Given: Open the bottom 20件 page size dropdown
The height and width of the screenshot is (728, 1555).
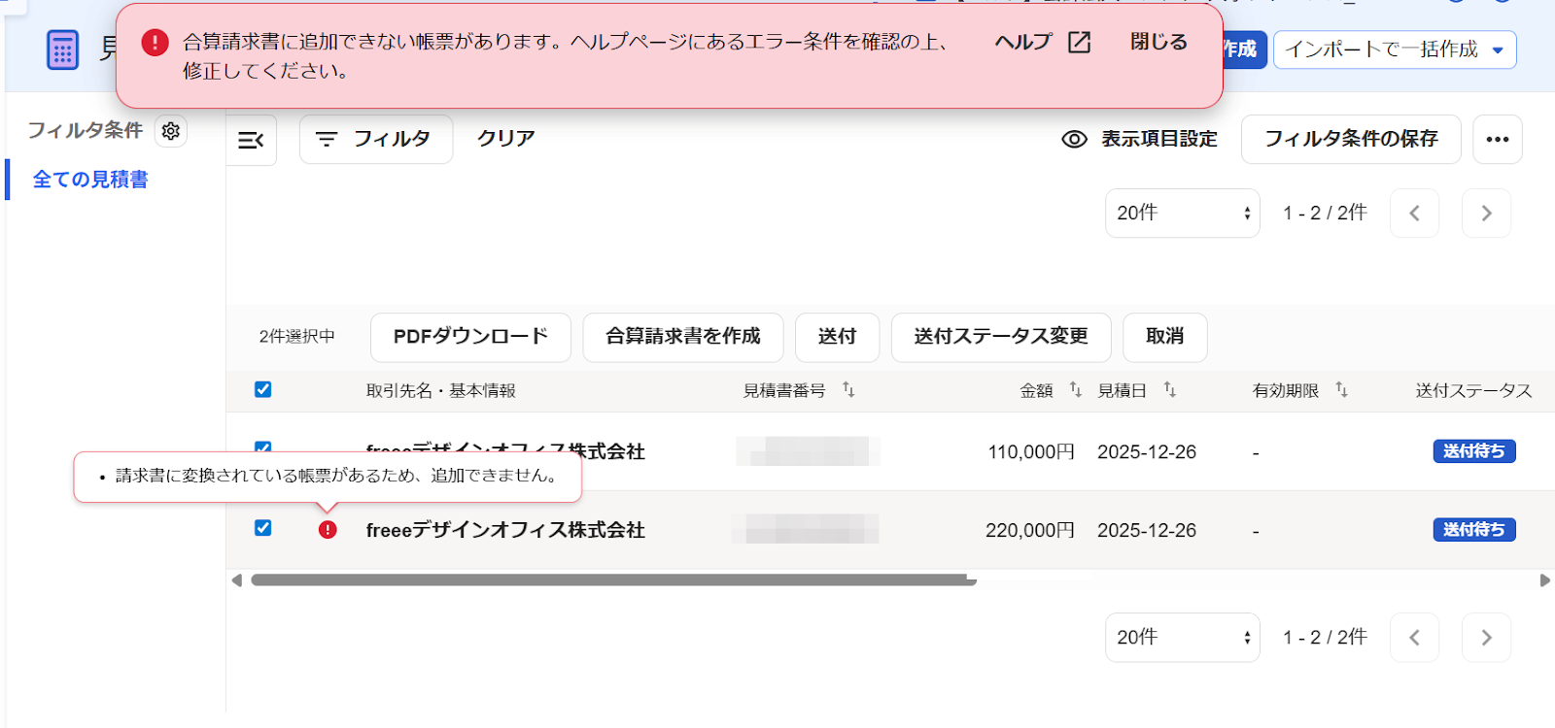Looking at the screenshot, I should 1183,638.
